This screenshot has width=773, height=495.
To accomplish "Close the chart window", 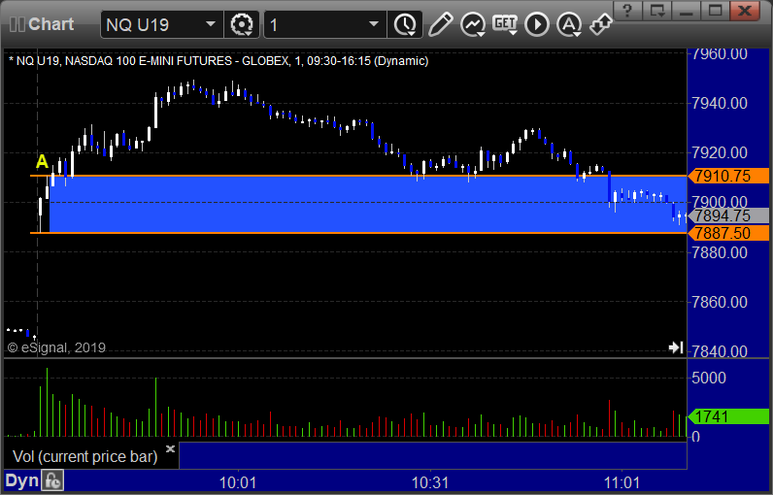I will (x=745, y=10).
